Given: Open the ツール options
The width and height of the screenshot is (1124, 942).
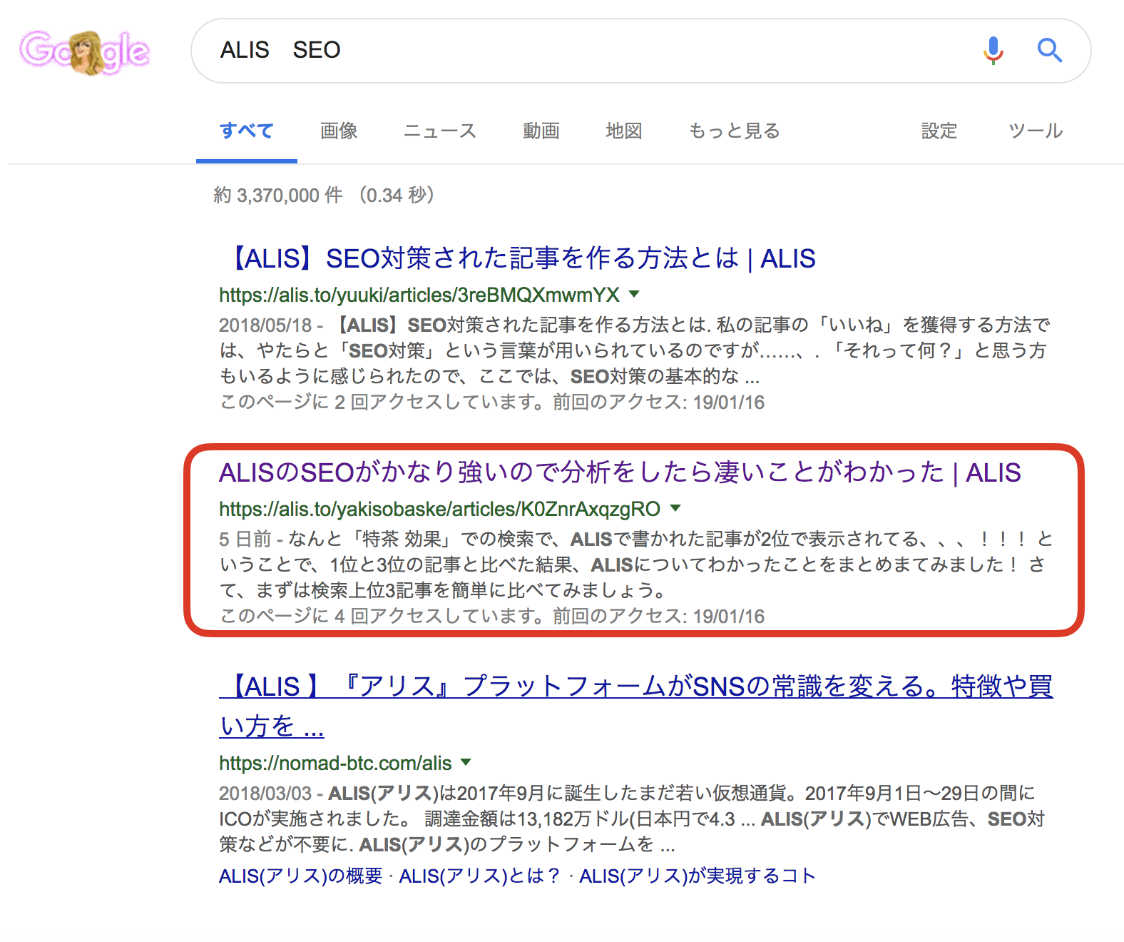Looking at the screenshot, I should click(1035, 131).
